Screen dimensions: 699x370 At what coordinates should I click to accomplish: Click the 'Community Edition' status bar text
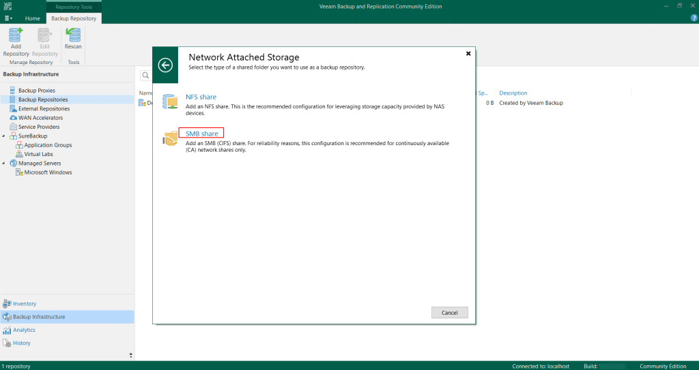[663, 366]
